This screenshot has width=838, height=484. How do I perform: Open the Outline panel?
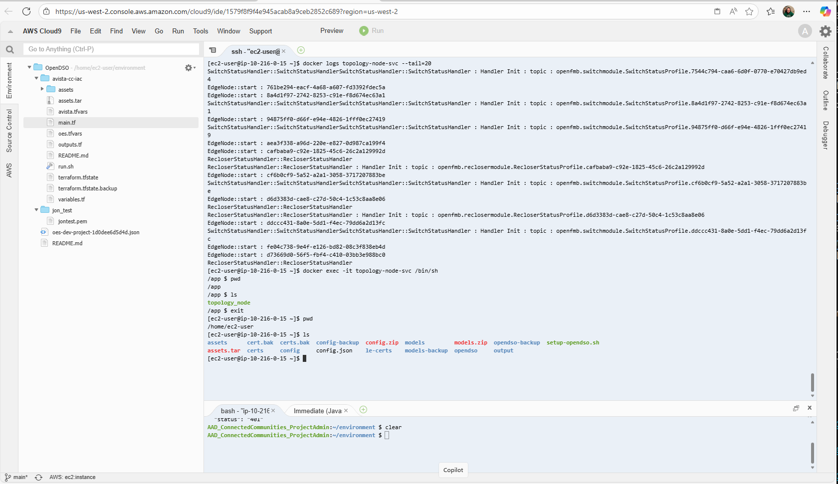tap(826, 100)
